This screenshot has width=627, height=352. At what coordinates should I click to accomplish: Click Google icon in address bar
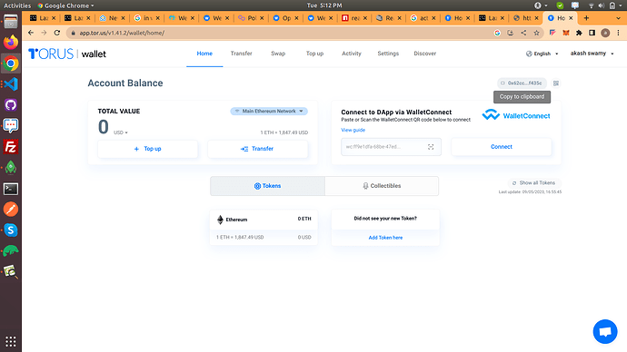pos(497,33)
